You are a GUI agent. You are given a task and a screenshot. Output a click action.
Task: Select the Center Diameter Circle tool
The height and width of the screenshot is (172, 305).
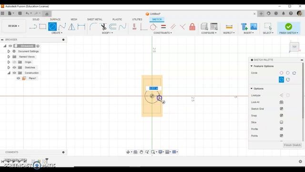(52, 27)
